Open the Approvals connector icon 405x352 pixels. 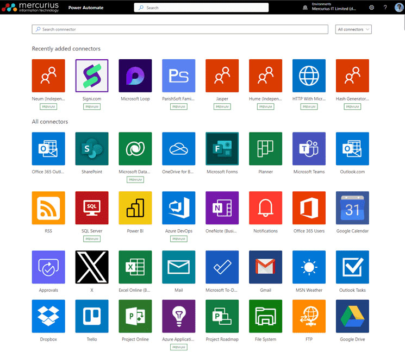pos(48,267)
